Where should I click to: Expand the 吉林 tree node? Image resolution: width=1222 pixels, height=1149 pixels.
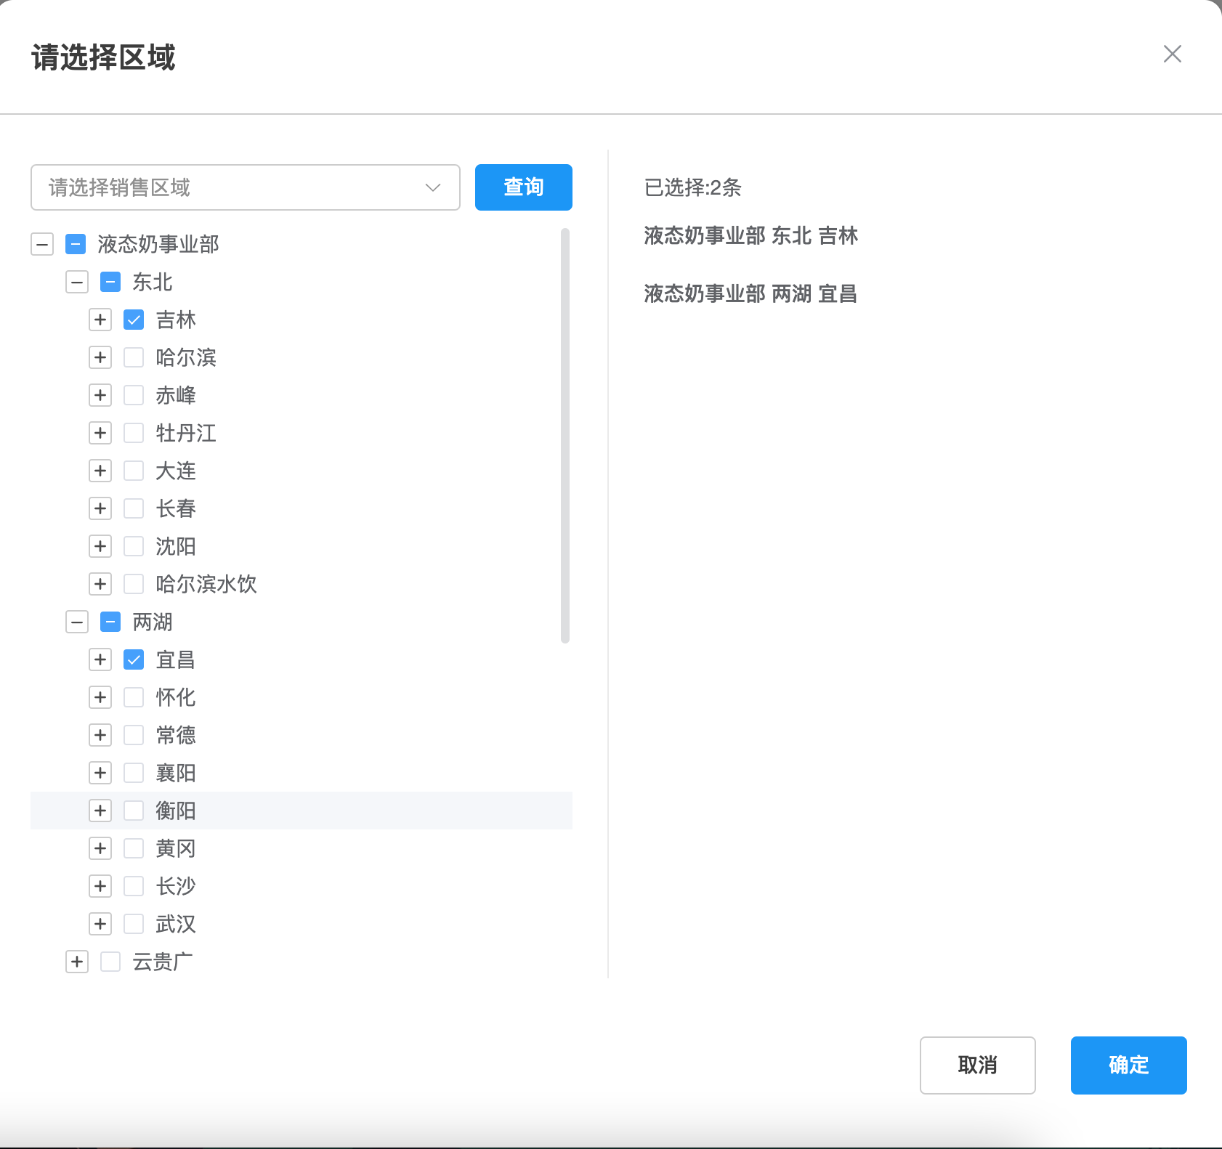(x=100, y=320)
